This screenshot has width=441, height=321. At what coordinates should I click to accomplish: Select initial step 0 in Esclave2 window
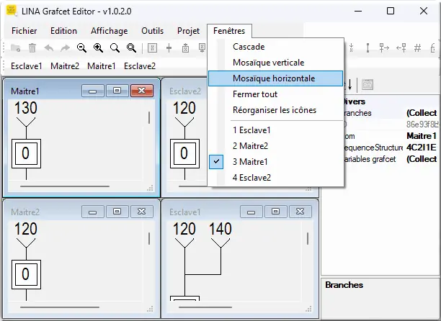pyautogui.click(x=184, y=153)
